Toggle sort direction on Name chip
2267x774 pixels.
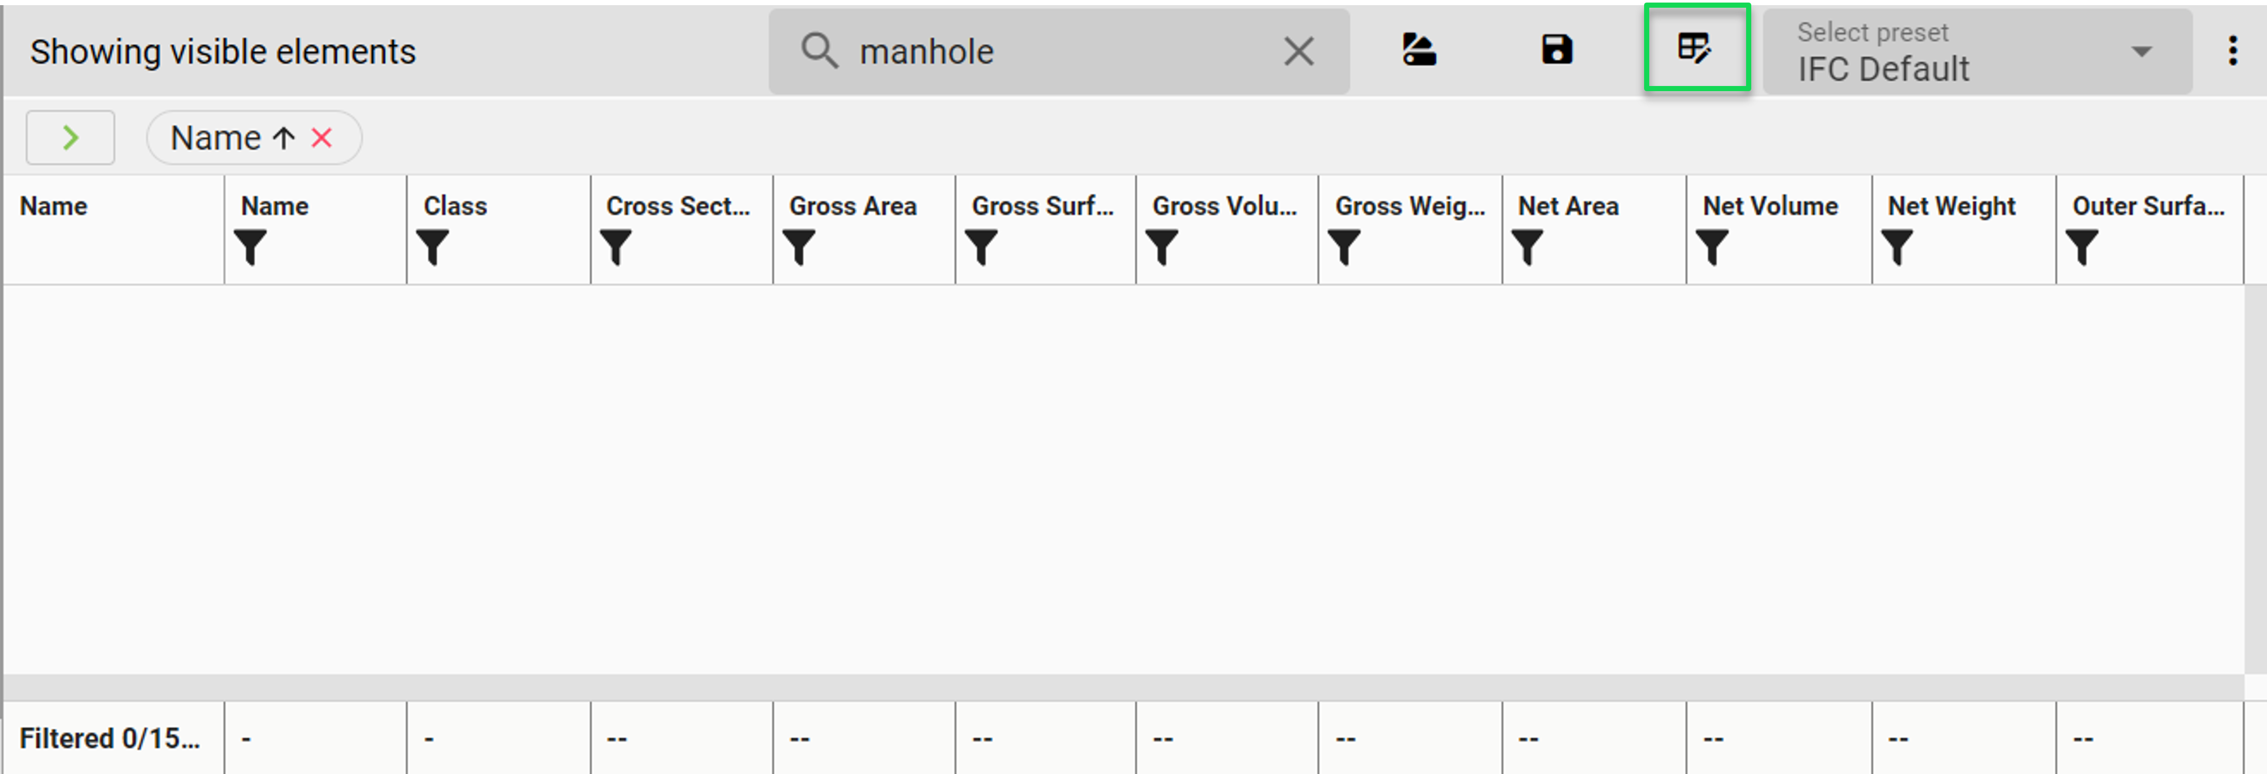point(283,137)
